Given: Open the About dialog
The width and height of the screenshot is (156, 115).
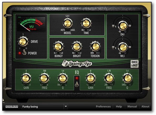Looking at the screenshot, I should (x=145, y=106).
